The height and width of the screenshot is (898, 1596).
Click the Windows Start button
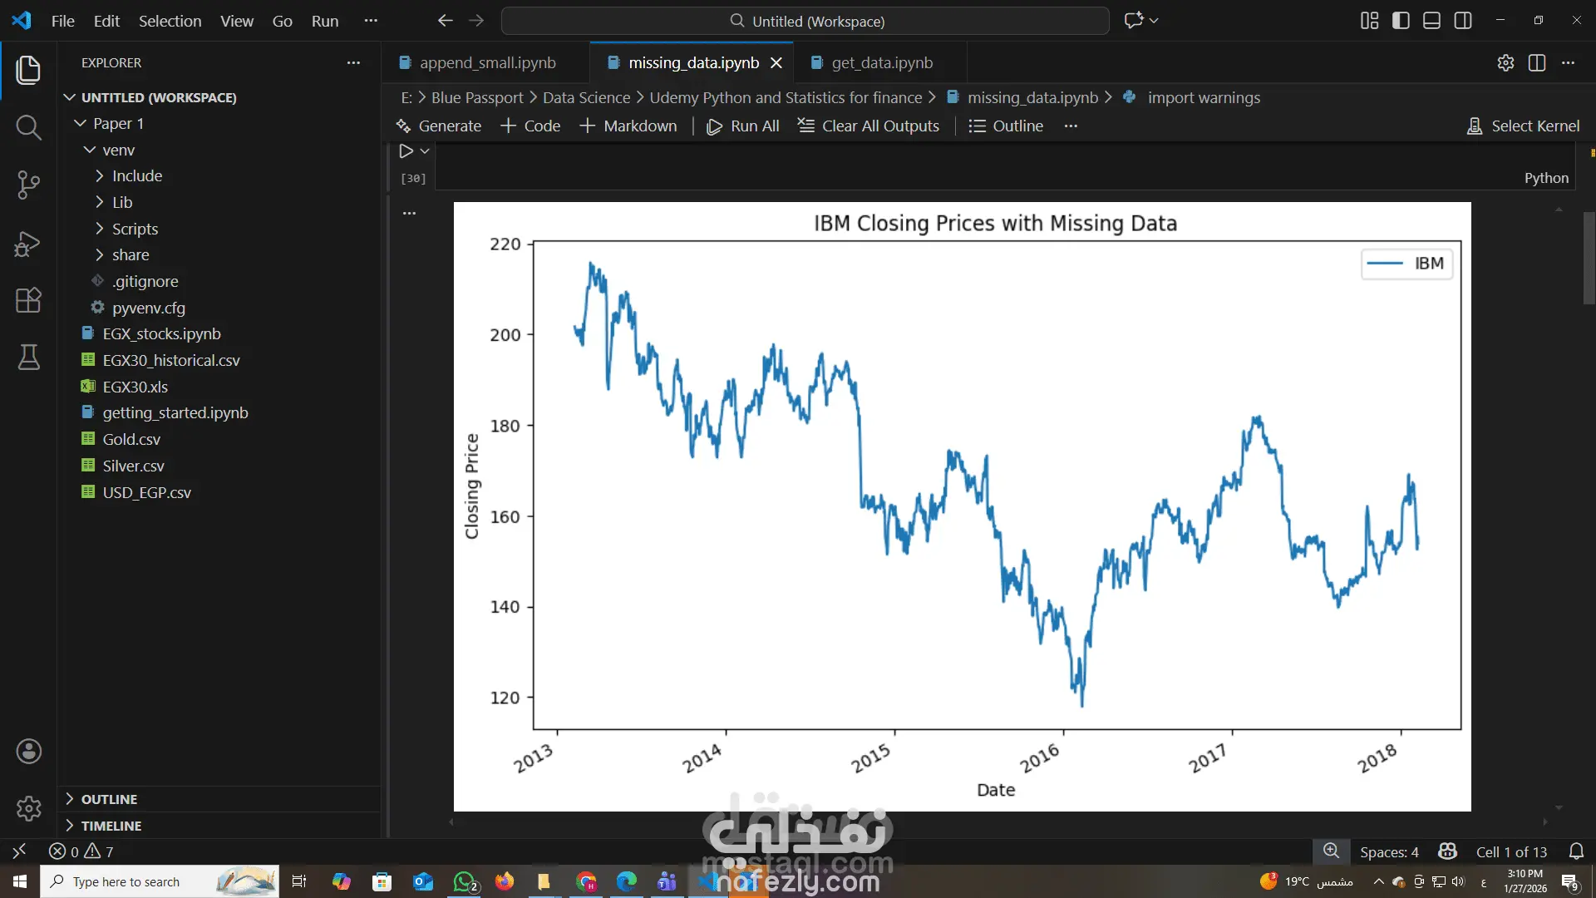click(x=20, y=881)
